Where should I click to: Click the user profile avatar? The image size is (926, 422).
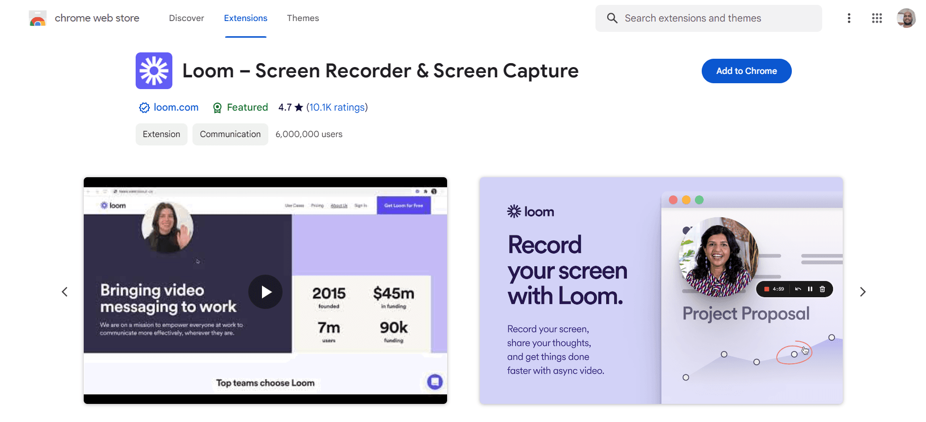[x=905, y=18]
